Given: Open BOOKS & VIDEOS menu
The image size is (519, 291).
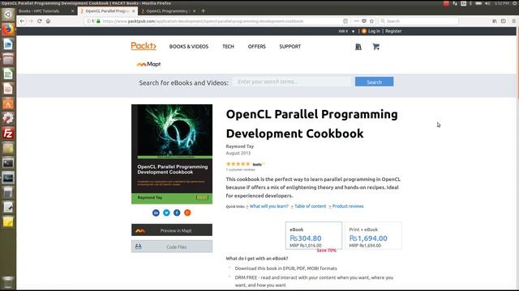Looking at the screenshot, I should [x=189, y=47].
